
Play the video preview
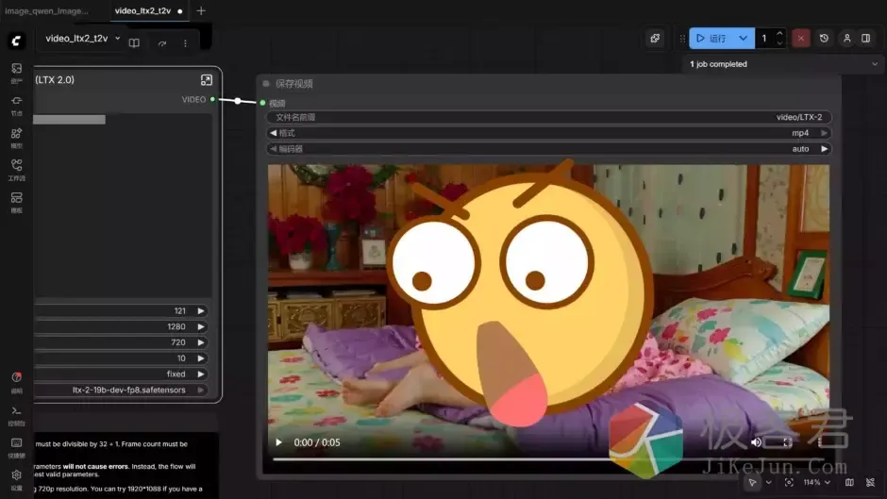coord(278,442)
